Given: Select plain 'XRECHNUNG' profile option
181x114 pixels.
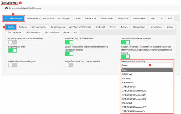Looking at the screenshot, I should (147, 87).
